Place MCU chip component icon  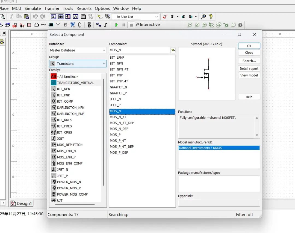pyautogui.click(x=89, y=25)
